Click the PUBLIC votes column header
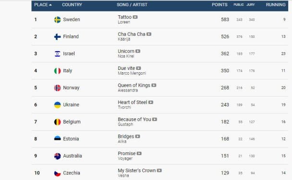292x180 pixels. point(239,5)
